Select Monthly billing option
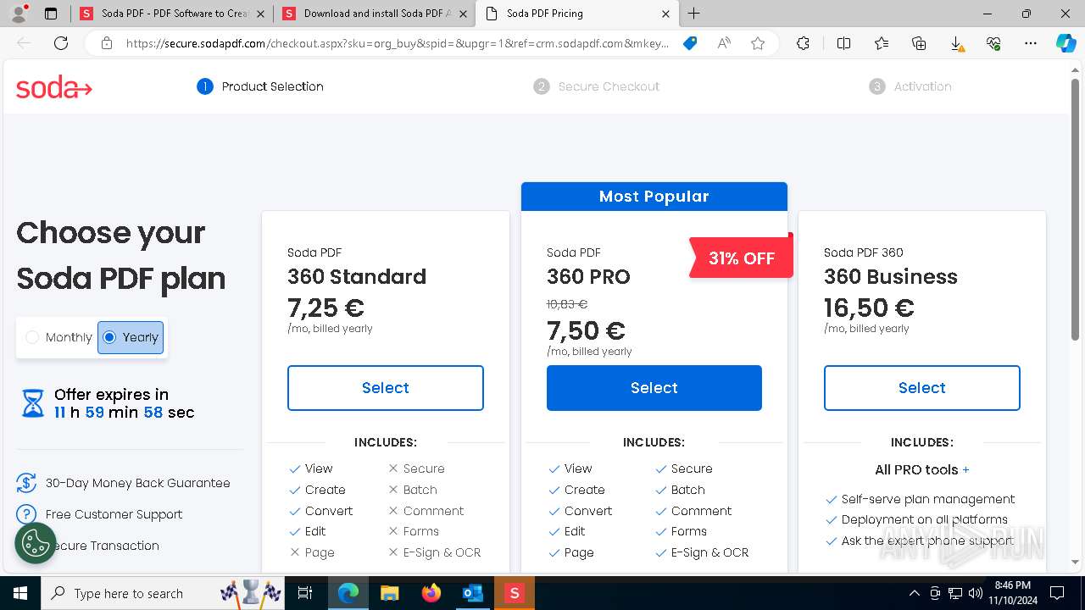Screen dimensions: 1085x610 (x=58, y=337)
